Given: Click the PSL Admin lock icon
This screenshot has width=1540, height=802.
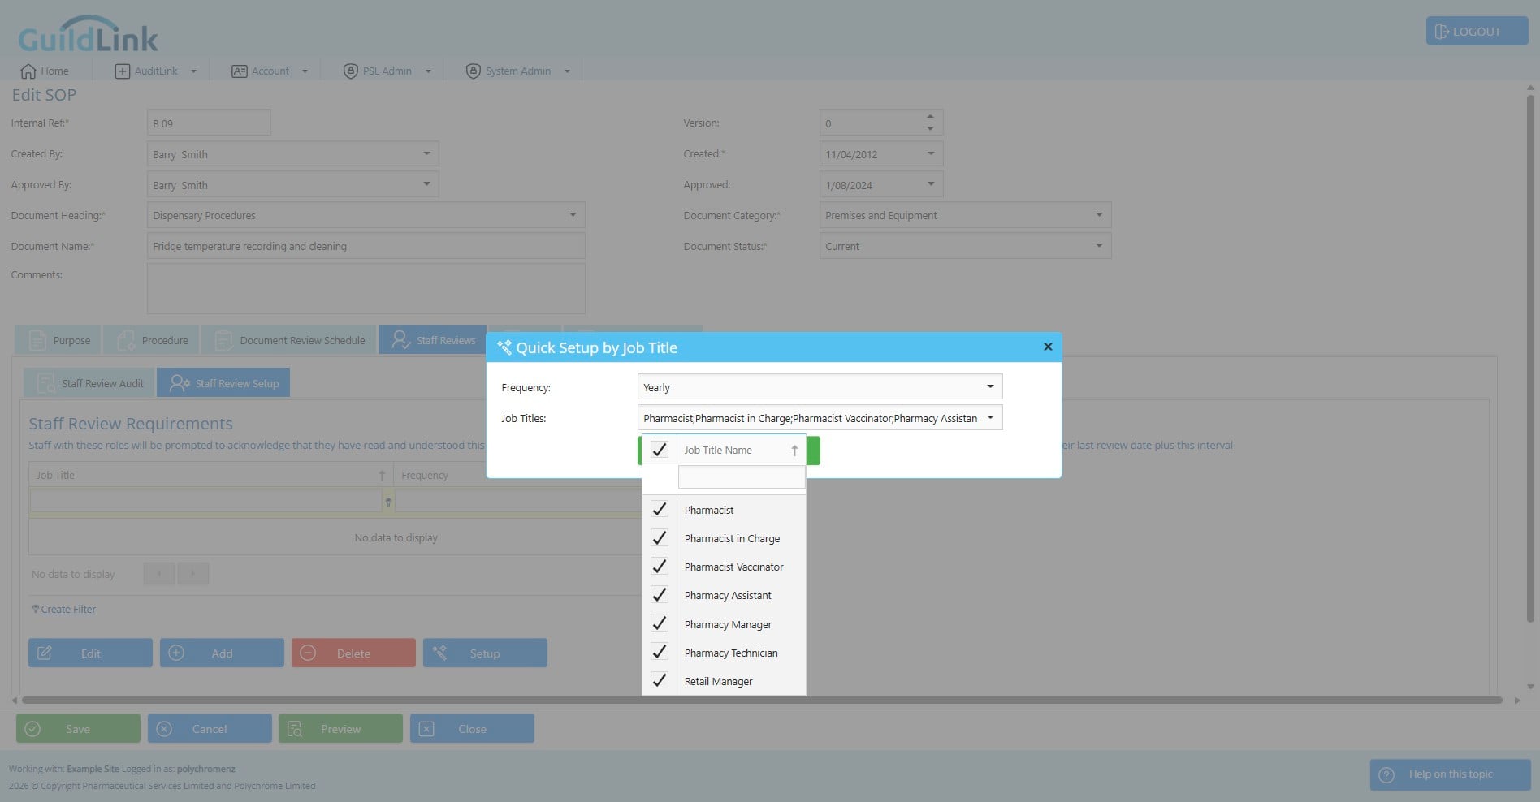Looking at the screenshot, I should coord(350,71).
